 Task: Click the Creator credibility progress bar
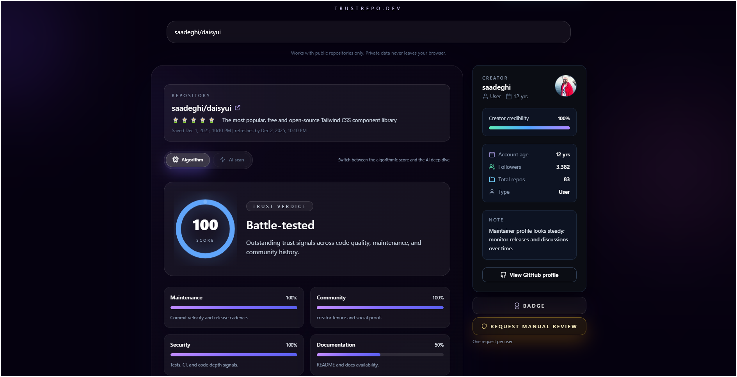coord(529,127)
